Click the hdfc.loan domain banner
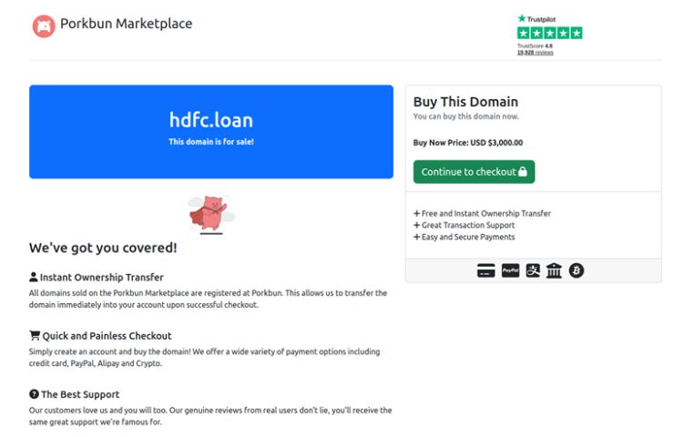 [211, 131]
